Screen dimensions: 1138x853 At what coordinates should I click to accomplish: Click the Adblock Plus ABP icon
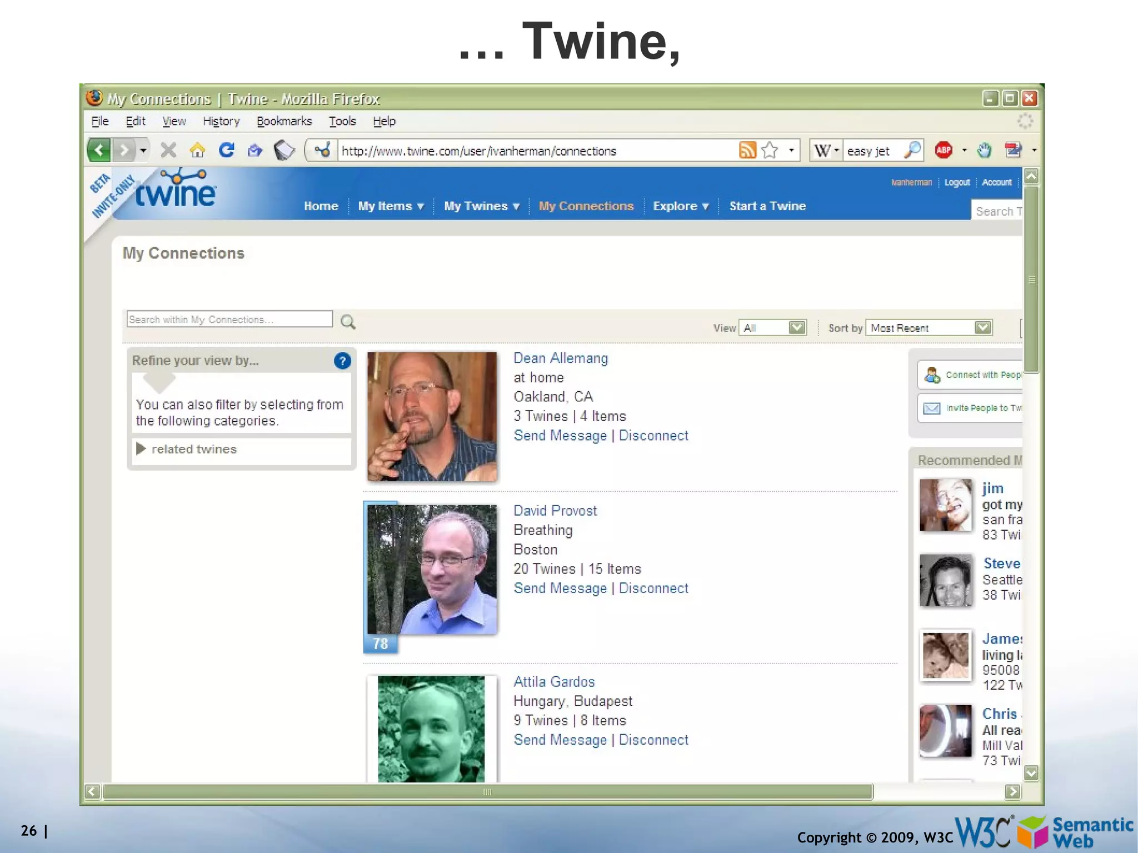(944, 149)
